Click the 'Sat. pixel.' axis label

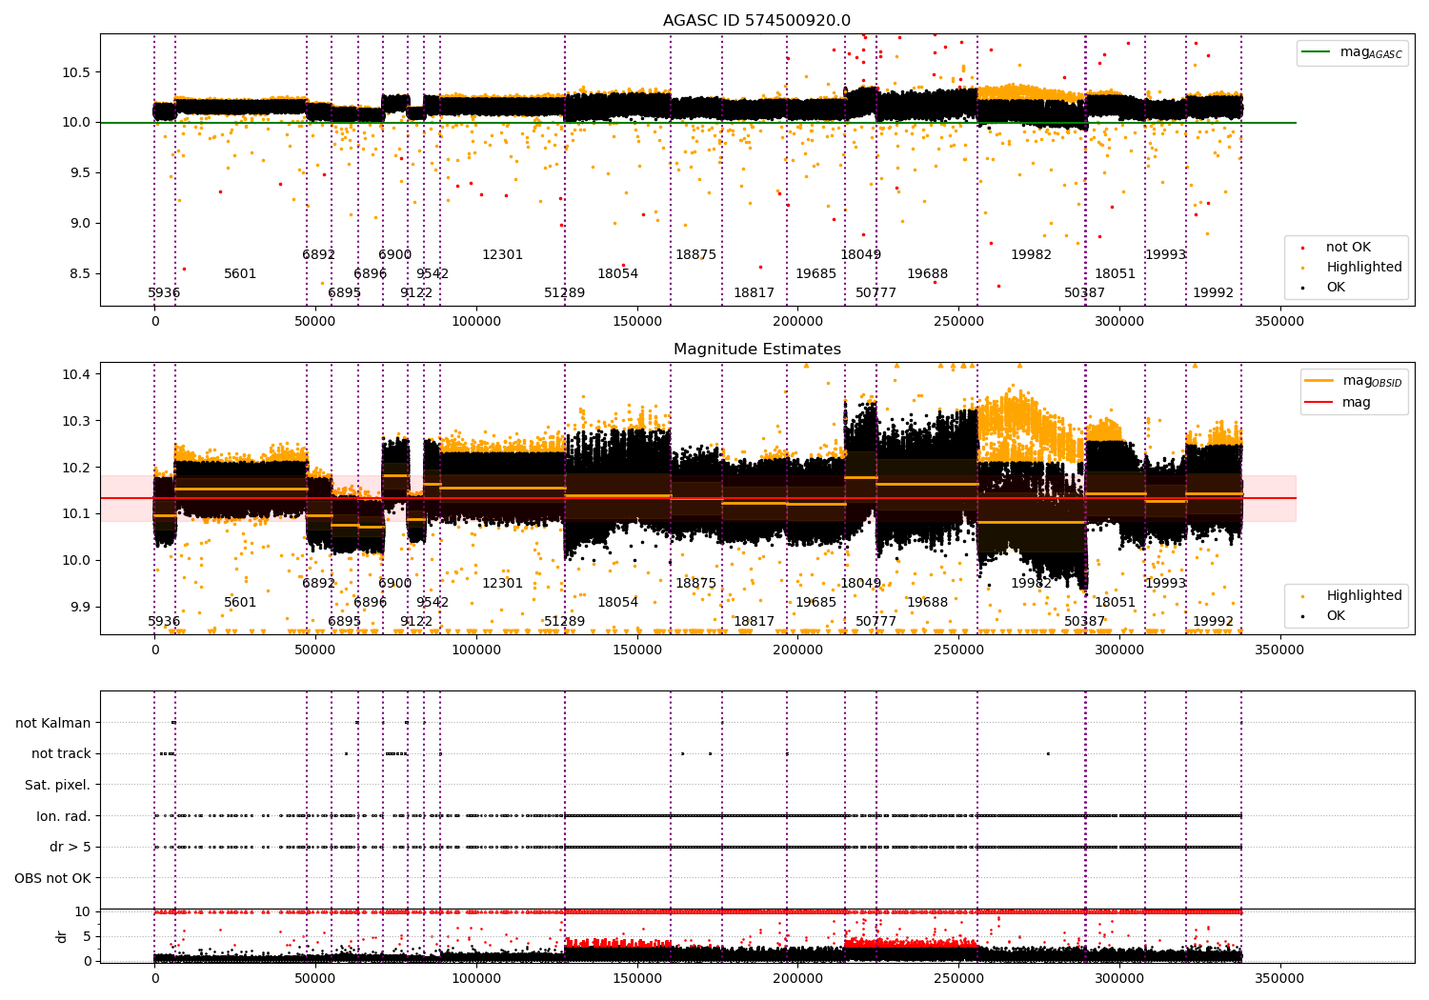pos(58,785)
